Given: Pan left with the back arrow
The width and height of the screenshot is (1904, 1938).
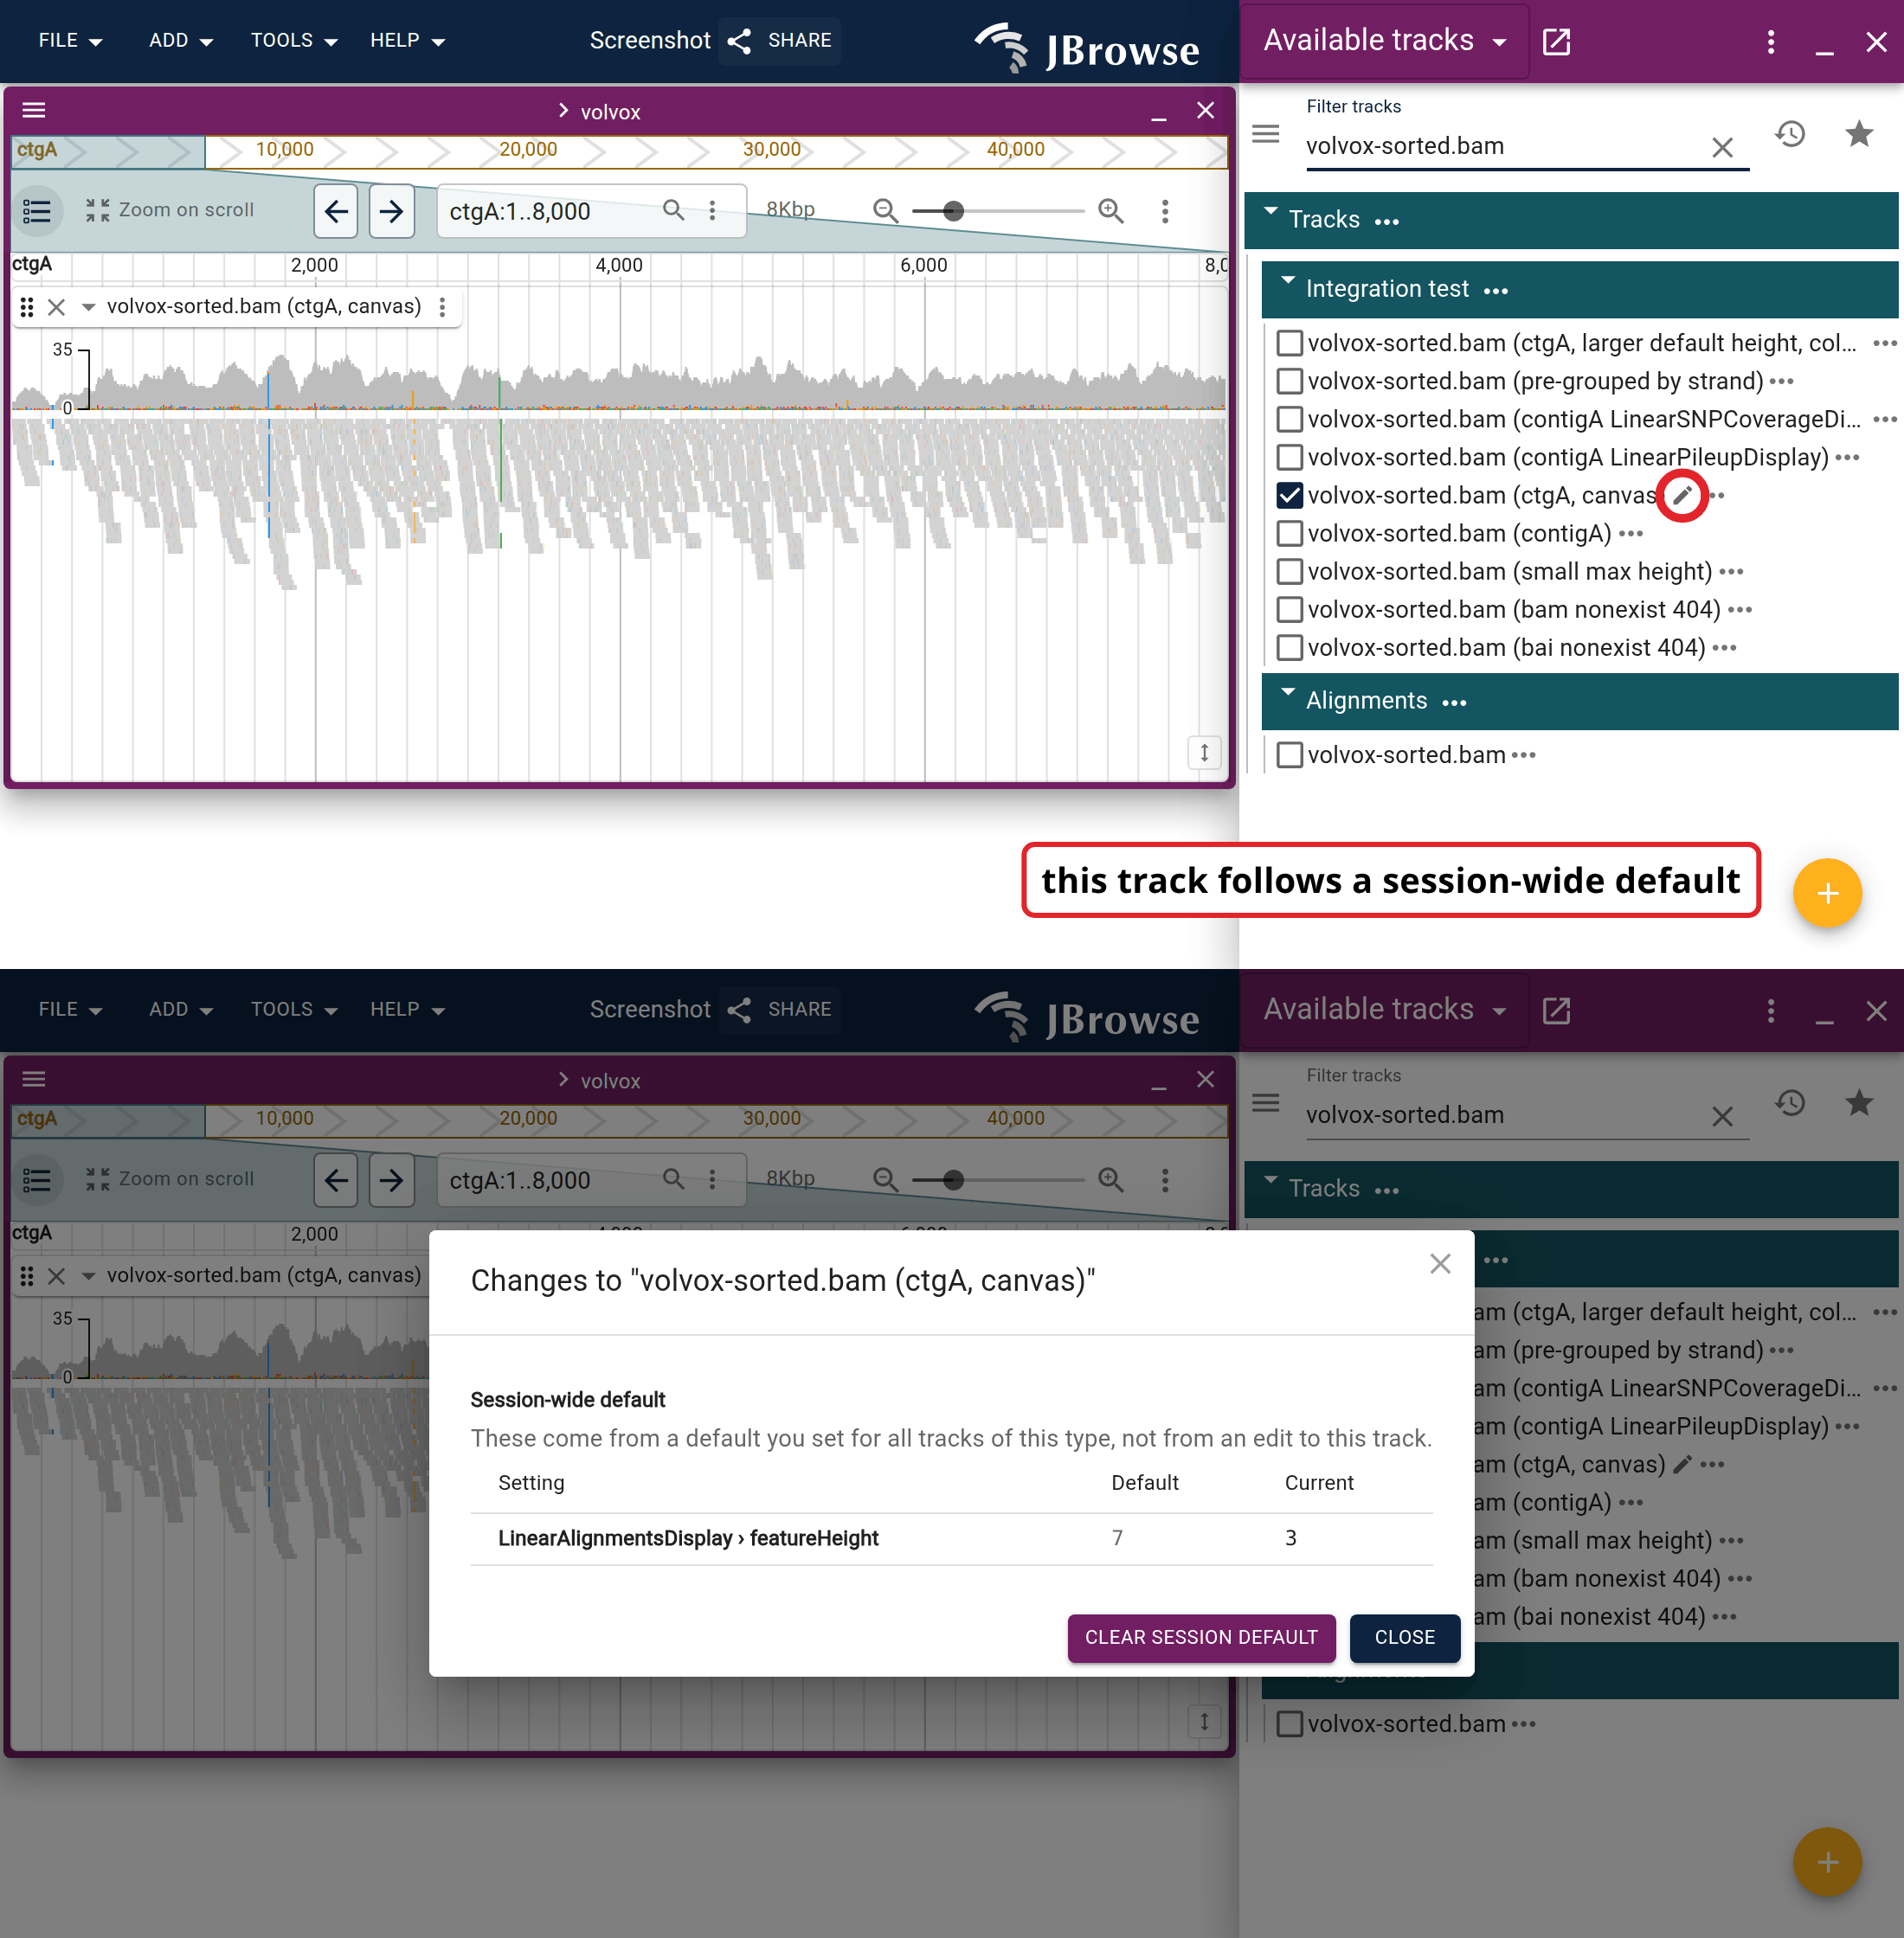Looking at the screenshot, I should [x=336, y=211].
